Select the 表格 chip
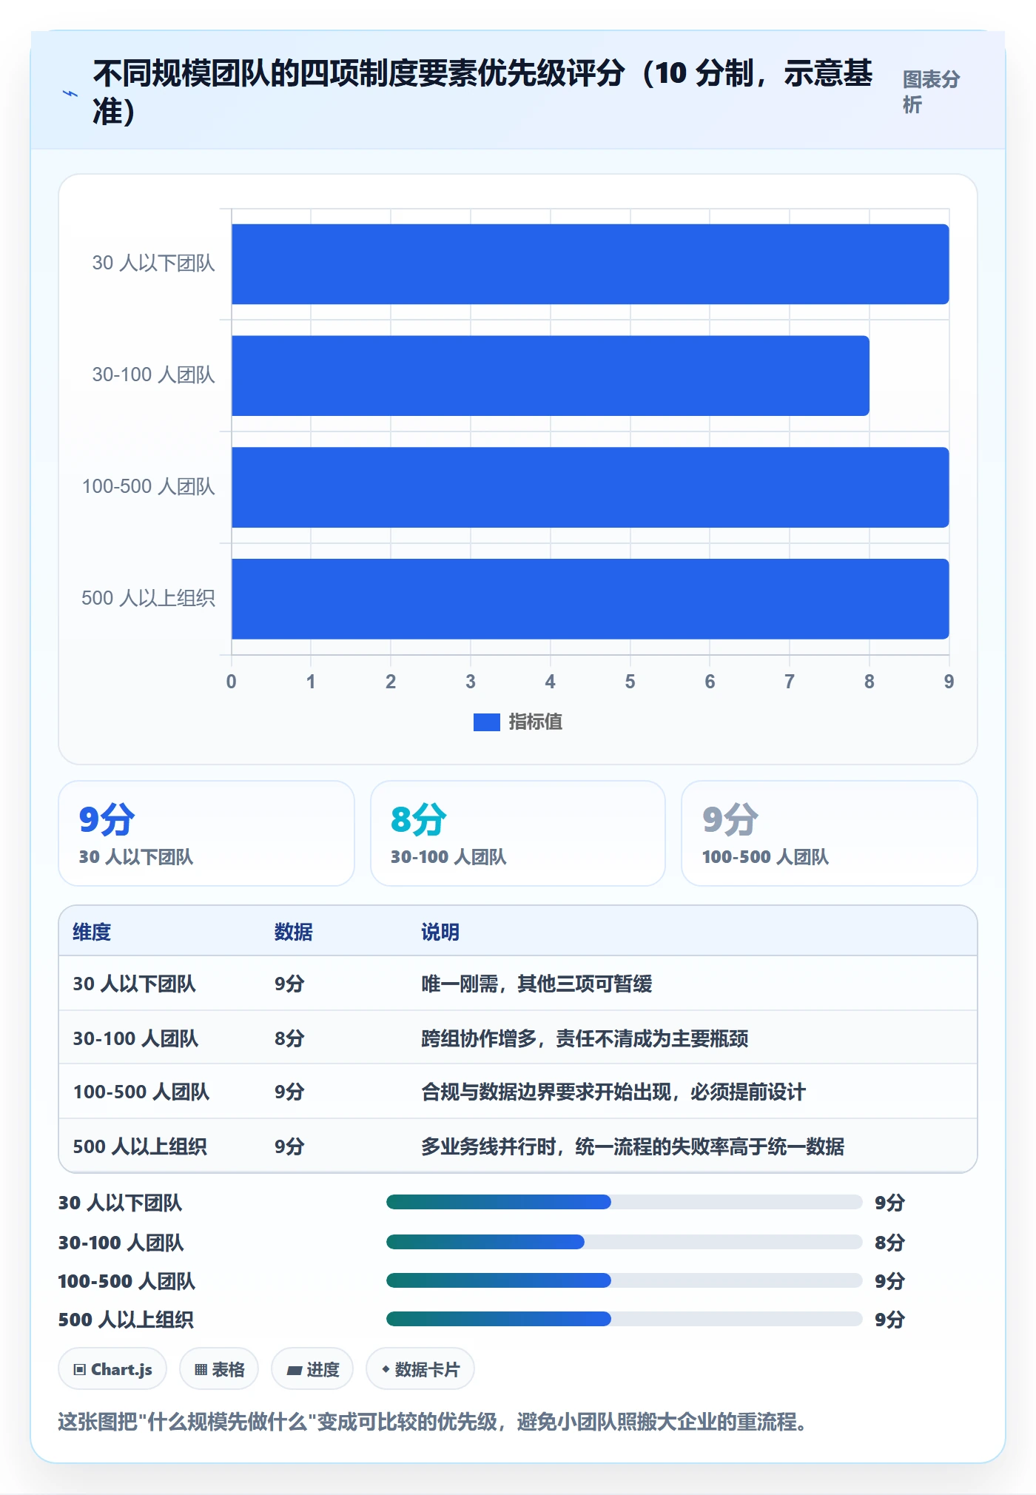Screen dimensions: 1036x1495 (x=219, y=1369)
